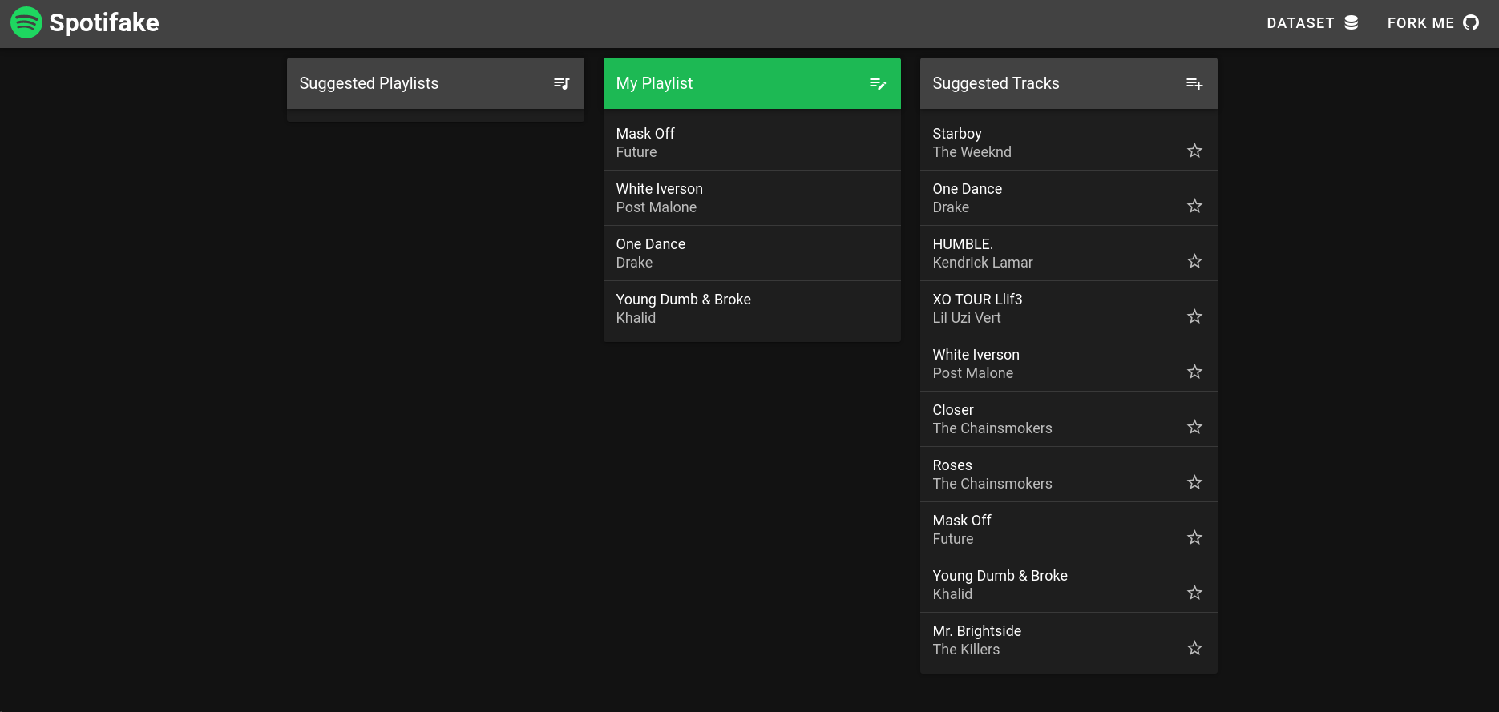Star the Starboy track
1499x712 pixels.
point(1194,151)
